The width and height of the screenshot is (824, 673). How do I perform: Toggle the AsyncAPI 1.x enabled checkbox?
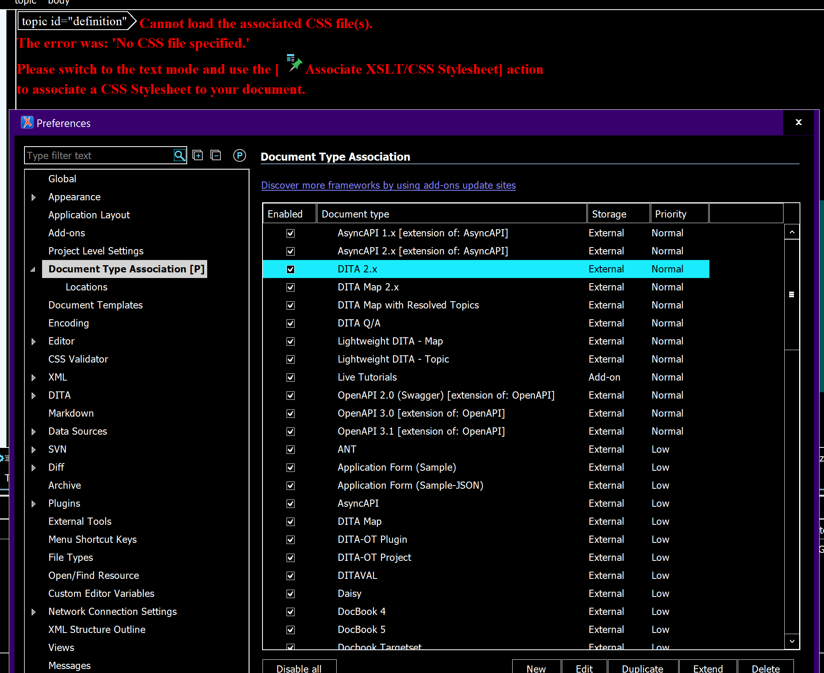pos(291,233)
